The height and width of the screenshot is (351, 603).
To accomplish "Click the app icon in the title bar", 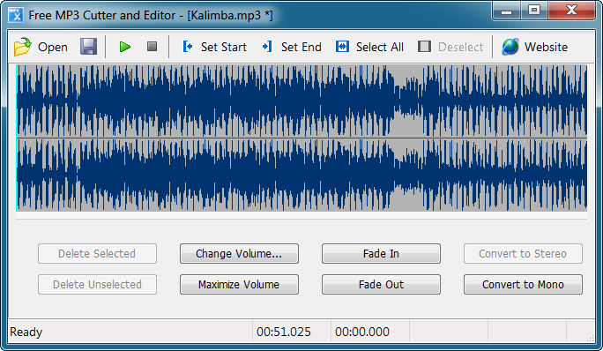I will click(x=15, y=15).
